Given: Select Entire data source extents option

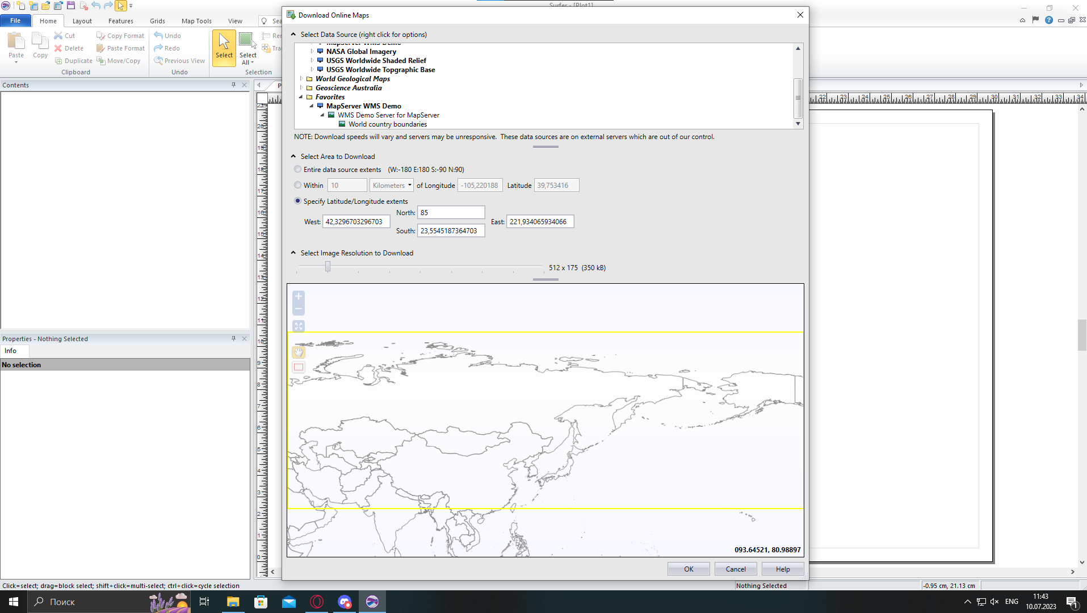Looking at the screenshot, I should (298, 169).
